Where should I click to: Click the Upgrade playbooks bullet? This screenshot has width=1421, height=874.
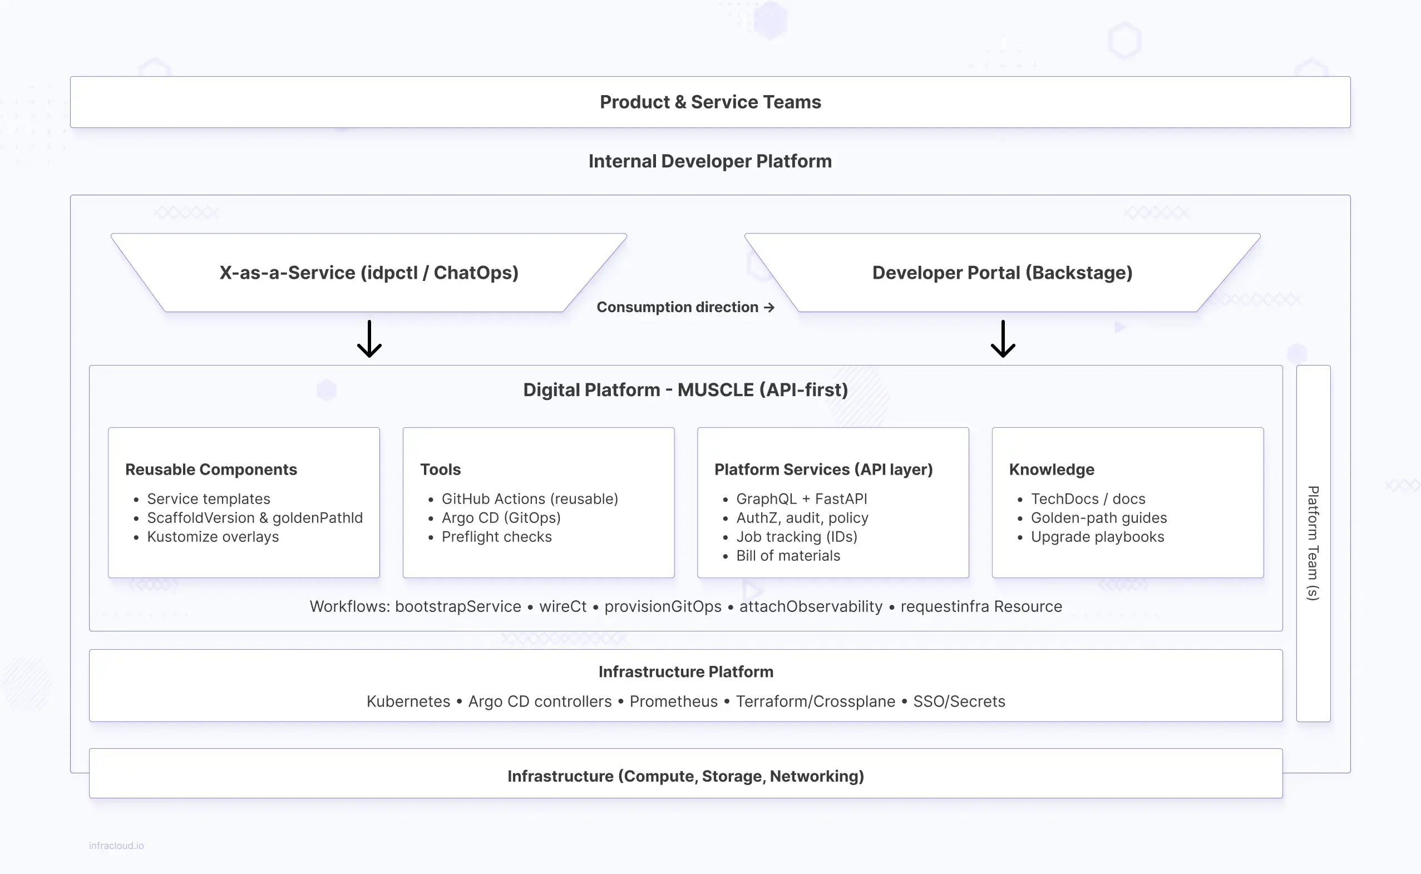pyautogui.click(x=1097, y=536)
